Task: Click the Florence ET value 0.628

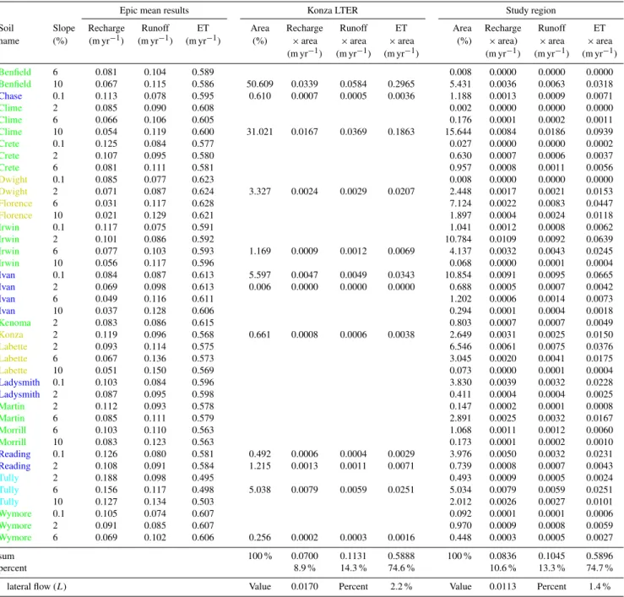Action: (x=203, y=204)
